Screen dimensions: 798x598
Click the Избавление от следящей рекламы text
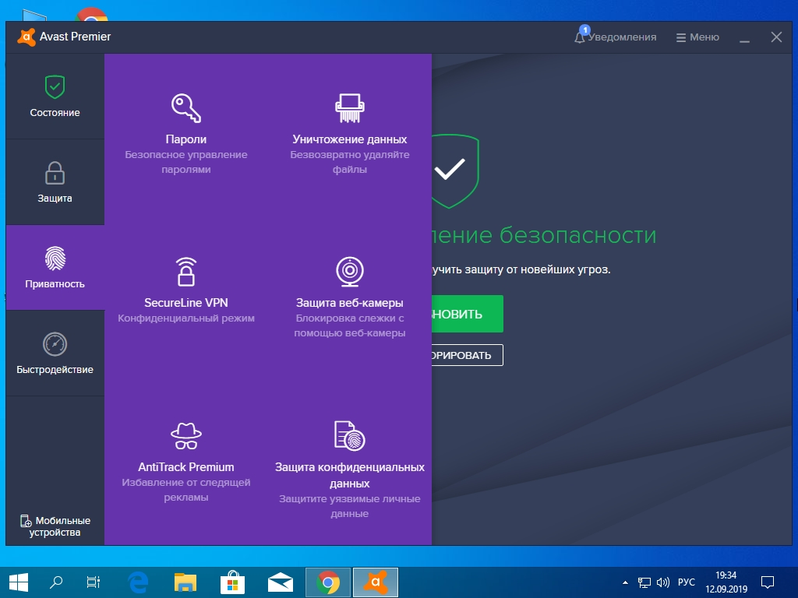click(x=185, y=490)
